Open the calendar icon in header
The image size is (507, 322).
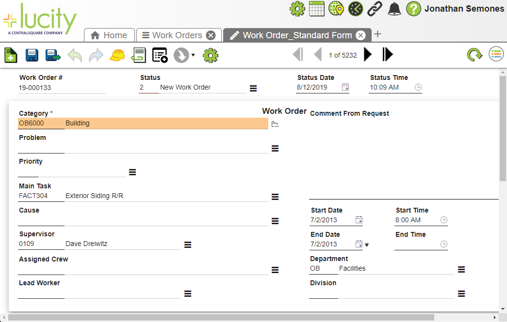point(316,9)
